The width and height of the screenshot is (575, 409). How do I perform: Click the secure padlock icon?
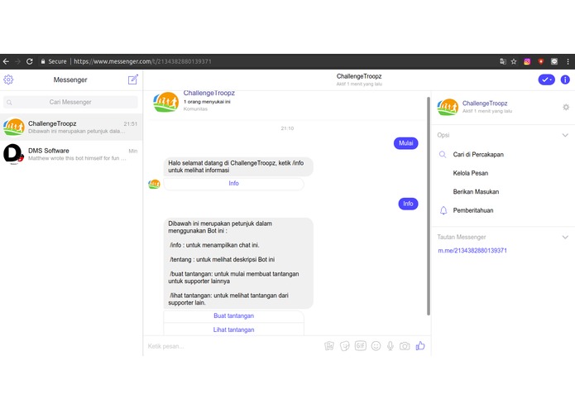43,61
